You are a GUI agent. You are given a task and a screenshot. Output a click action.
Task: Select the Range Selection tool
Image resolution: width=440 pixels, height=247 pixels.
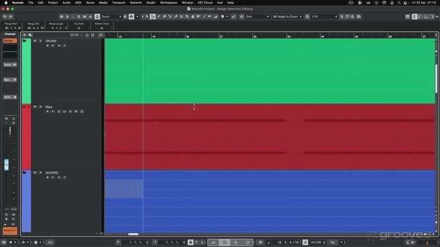click(153, 16)
